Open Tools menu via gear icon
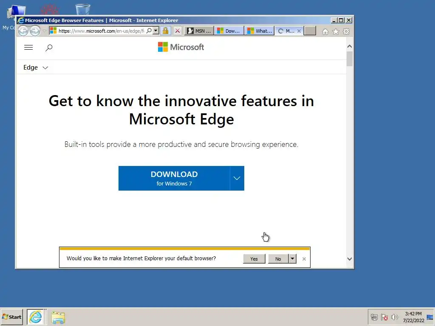The width and height of the screenshot is (435, 326). (346, 31)
